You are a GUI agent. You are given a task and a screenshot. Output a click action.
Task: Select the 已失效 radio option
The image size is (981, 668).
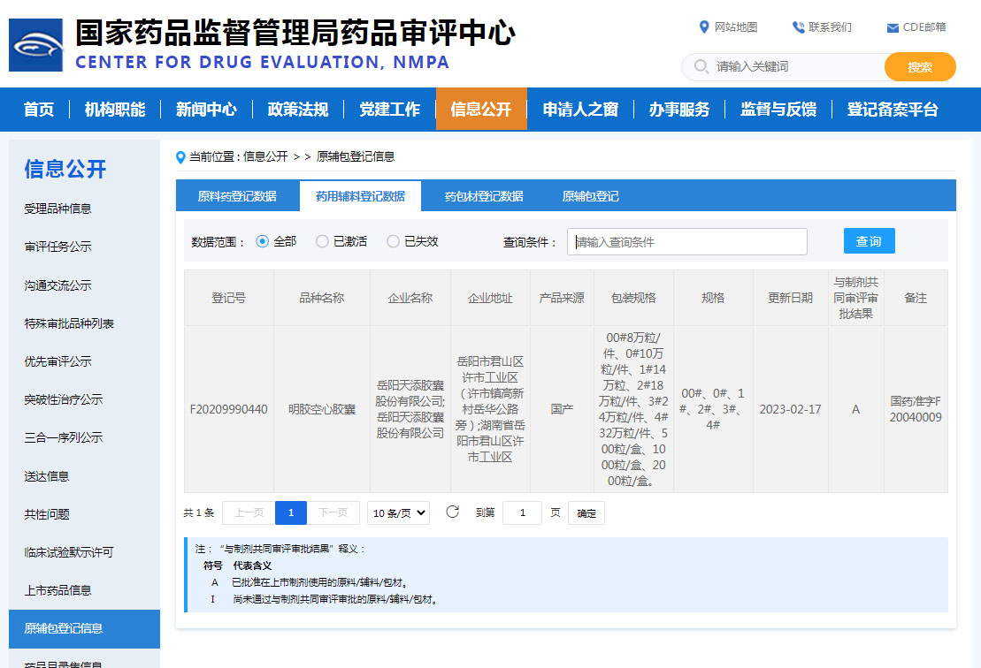point(393,241)
